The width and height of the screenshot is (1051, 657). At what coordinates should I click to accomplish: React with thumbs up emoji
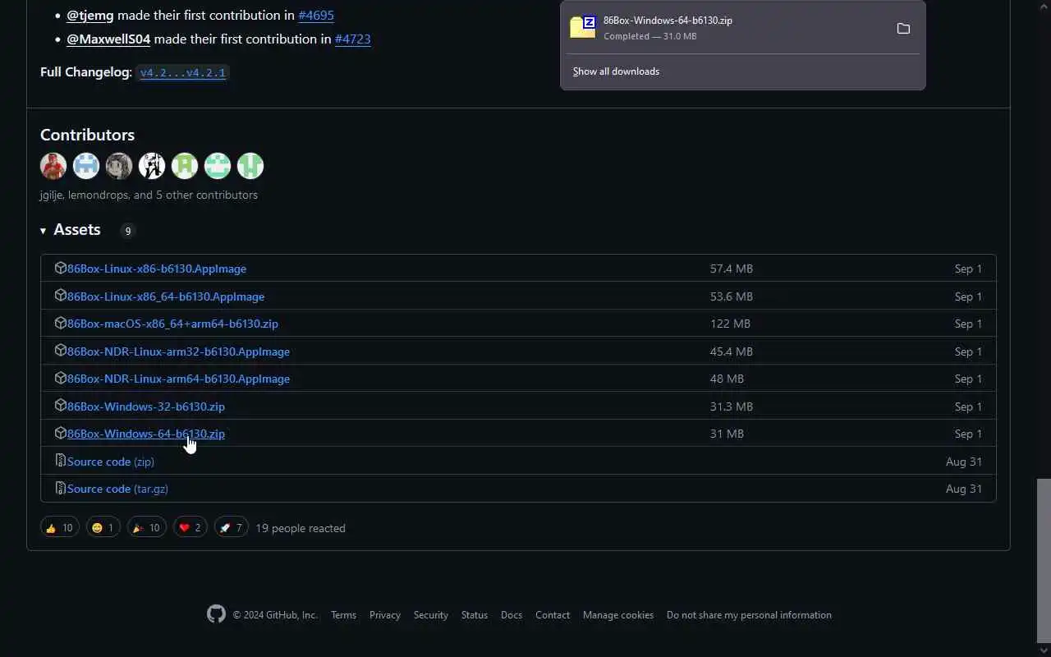click(x=59, y=527)
